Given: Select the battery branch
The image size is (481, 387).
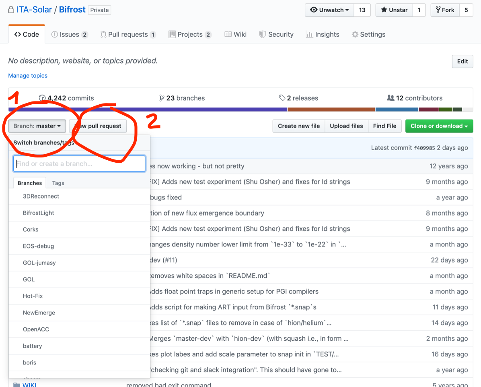Looking at the screenshot, I should (x=79, y=346).
